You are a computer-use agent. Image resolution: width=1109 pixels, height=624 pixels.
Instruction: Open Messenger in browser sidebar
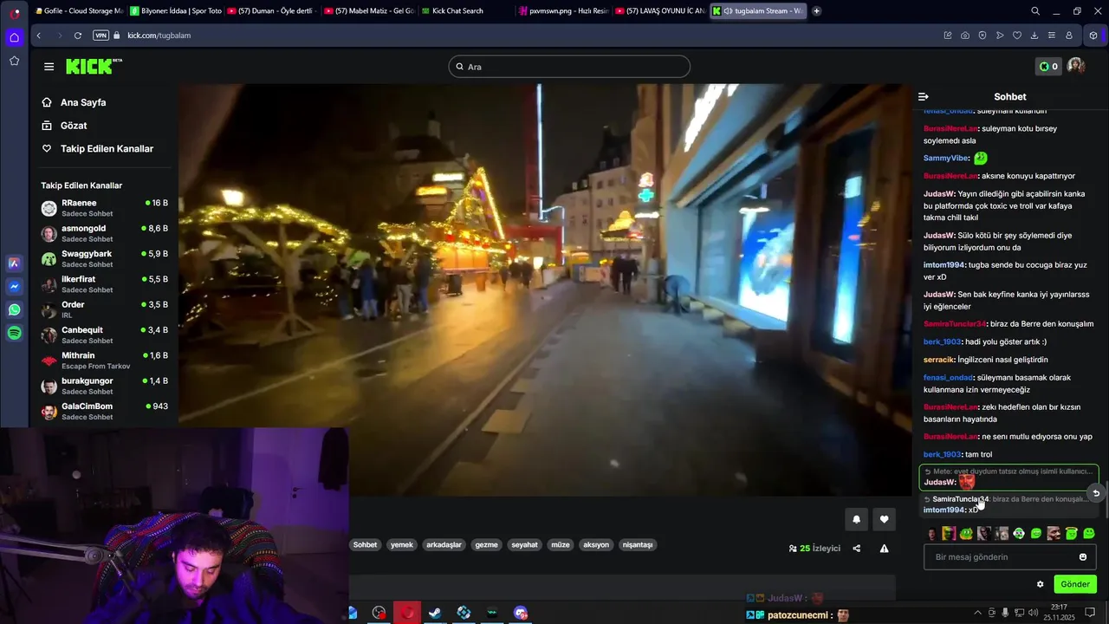15,286
